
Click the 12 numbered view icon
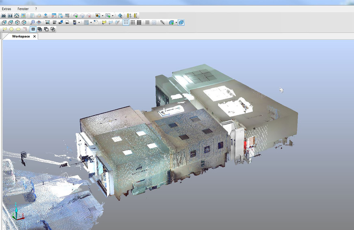click(10, 16)
